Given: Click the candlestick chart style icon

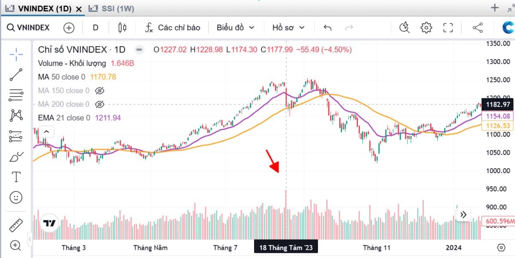Looking at the screenshot, I should click(x=122, y=28).
